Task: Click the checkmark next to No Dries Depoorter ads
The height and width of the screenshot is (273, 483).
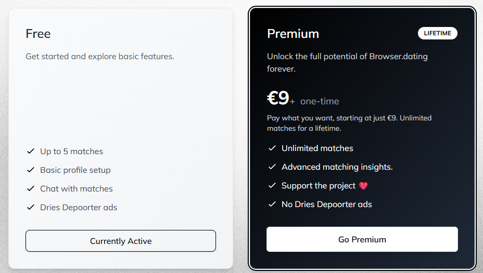Action: point(272,204)
